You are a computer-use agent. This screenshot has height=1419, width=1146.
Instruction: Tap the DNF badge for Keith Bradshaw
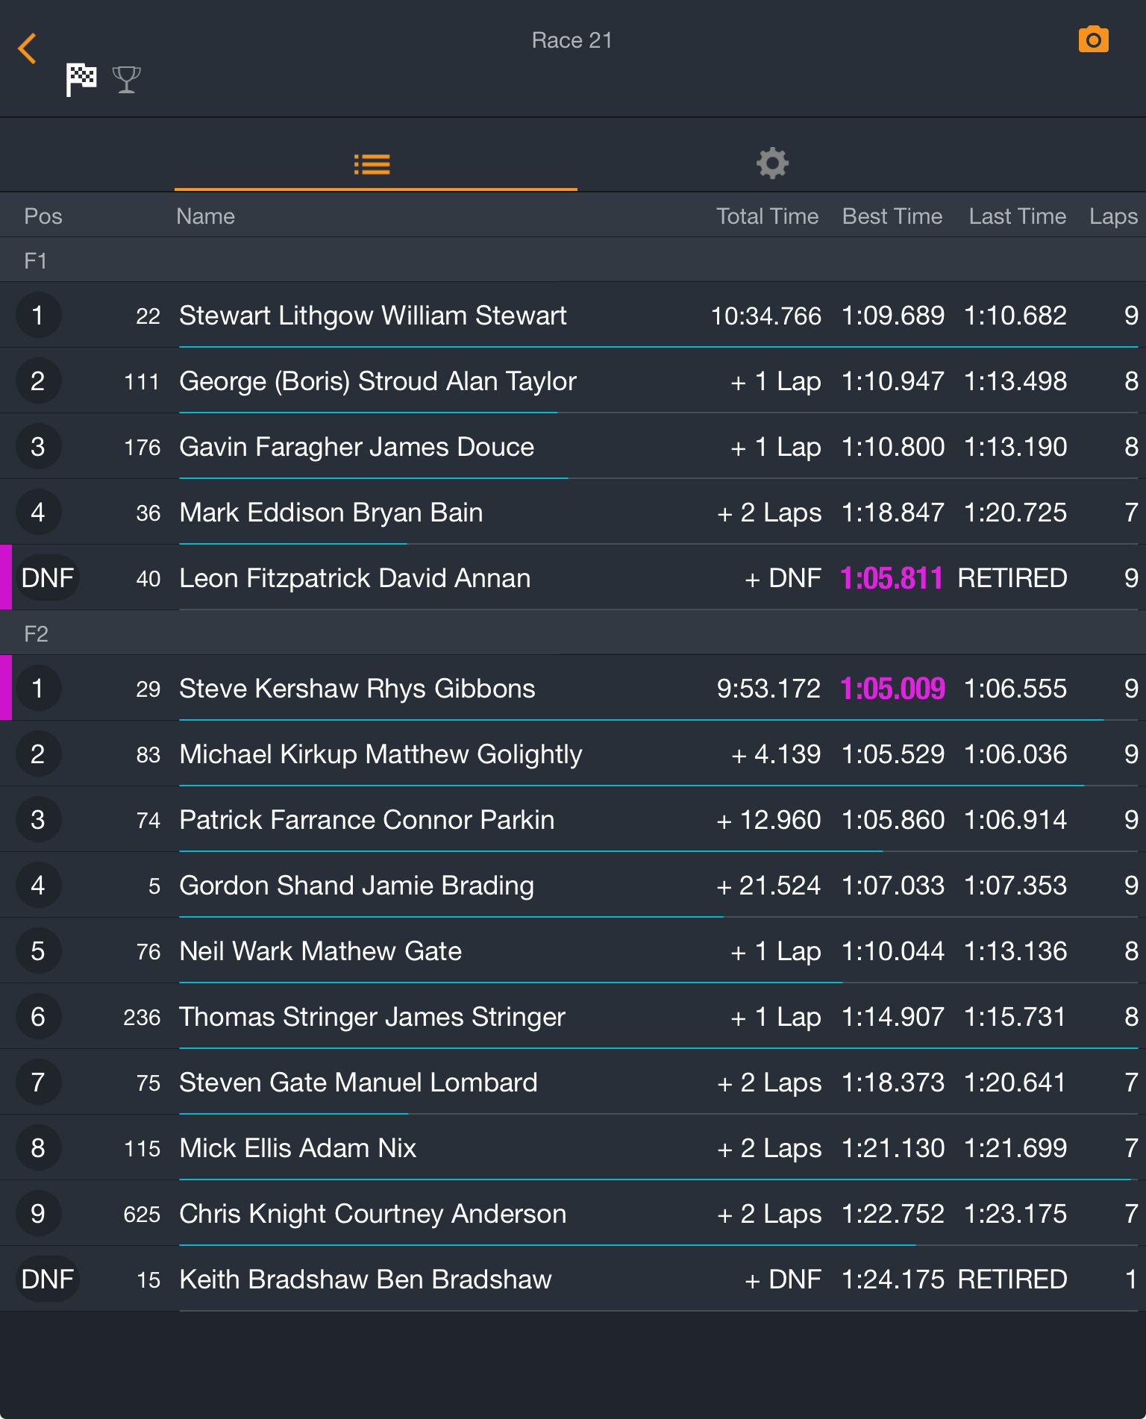(48, 1279)
